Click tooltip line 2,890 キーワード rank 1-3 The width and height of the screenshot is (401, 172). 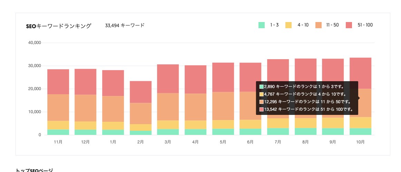coord(302,87)
